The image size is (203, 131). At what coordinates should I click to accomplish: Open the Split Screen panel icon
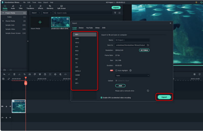point(61,7)
